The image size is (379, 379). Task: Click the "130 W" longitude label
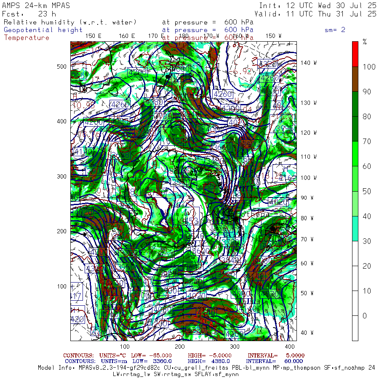[x=308, y=103]
